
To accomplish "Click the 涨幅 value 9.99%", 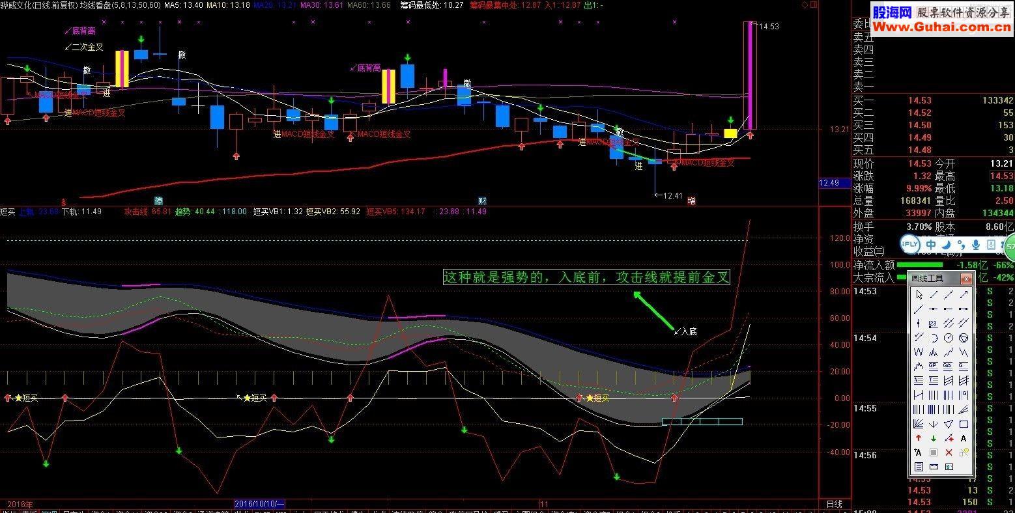I will click(919, 188).
